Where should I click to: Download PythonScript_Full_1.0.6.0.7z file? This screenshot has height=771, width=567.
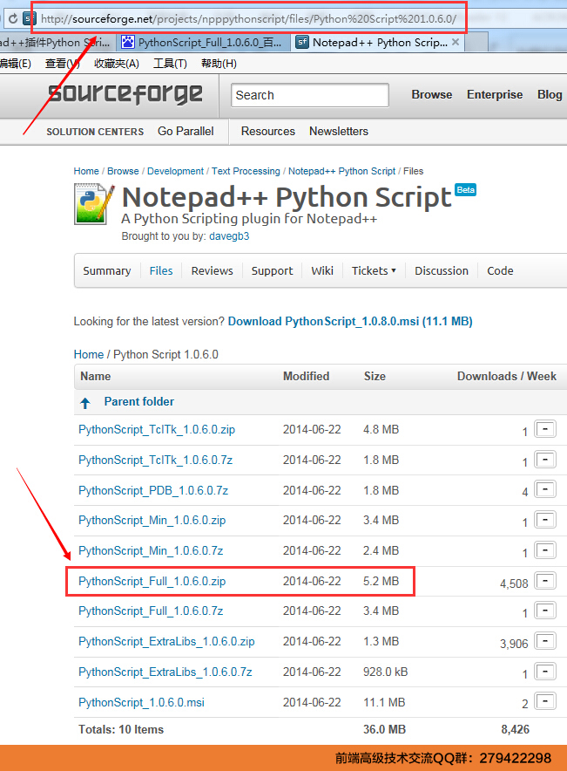151,611
